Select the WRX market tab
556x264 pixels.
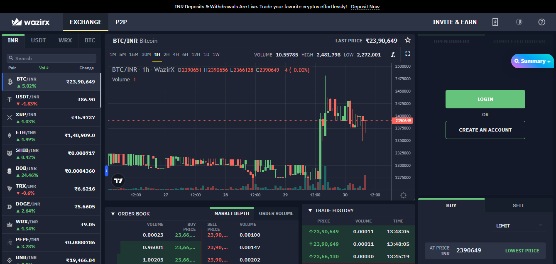pyautogui.click(x=65, y=41)
